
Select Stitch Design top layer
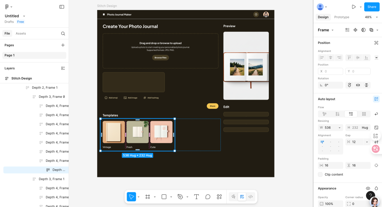tap(22, 78)
